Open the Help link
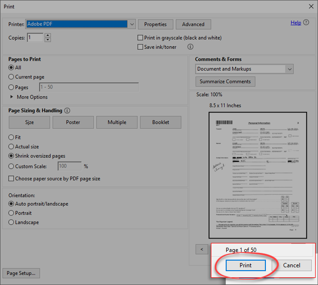The width and height of the screenshot is (318, 285). [296, 23]
